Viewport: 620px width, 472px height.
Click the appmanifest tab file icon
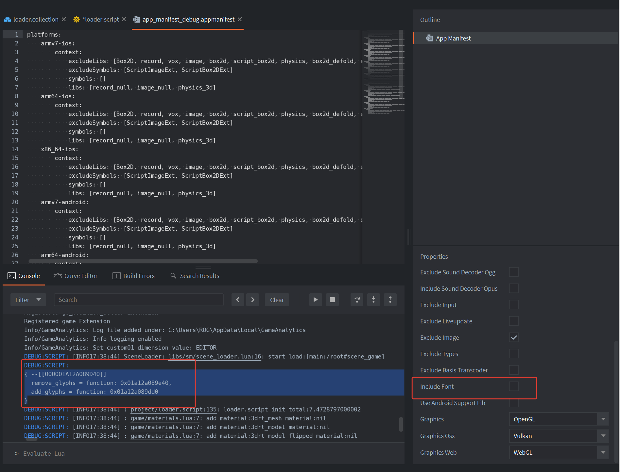(136, 19)
